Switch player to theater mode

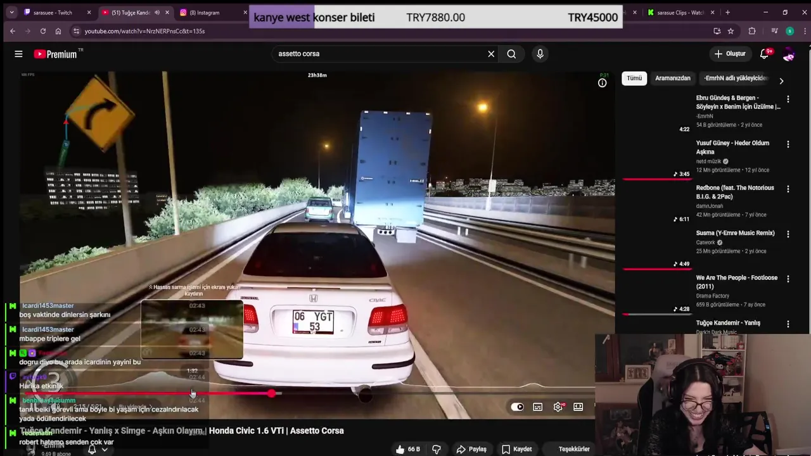(578, 407)
